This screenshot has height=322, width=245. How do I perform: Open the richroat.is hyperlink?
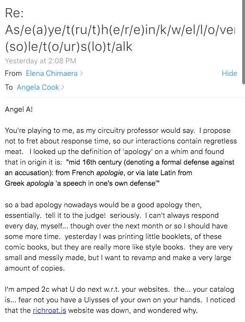tap(50, 310)
